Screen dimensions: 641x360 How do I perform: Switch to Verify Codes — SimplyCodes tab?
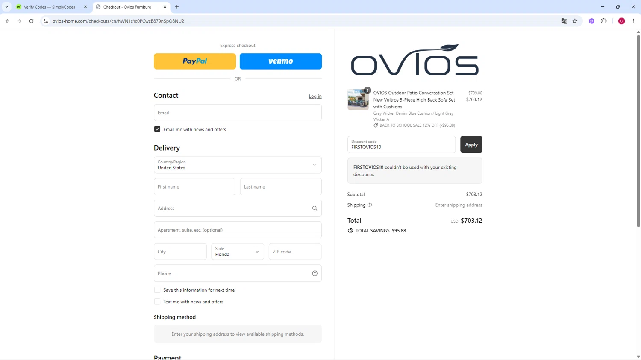(x=49, y=7)
